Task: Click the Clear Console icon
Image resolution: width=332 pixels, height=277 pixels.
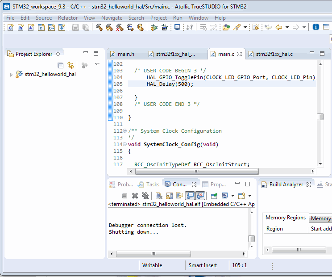Action: [x=159, y=196]
